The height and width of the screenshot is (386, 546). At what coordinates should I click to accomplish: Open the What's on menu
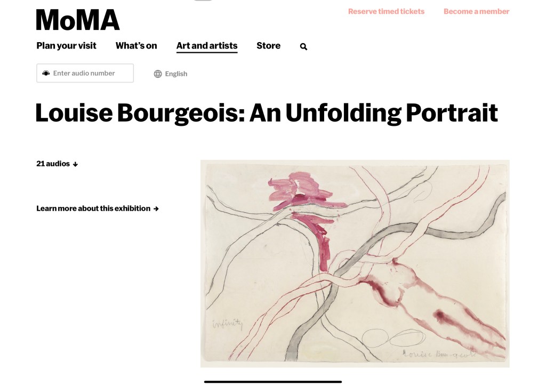[x=136, y=46]
